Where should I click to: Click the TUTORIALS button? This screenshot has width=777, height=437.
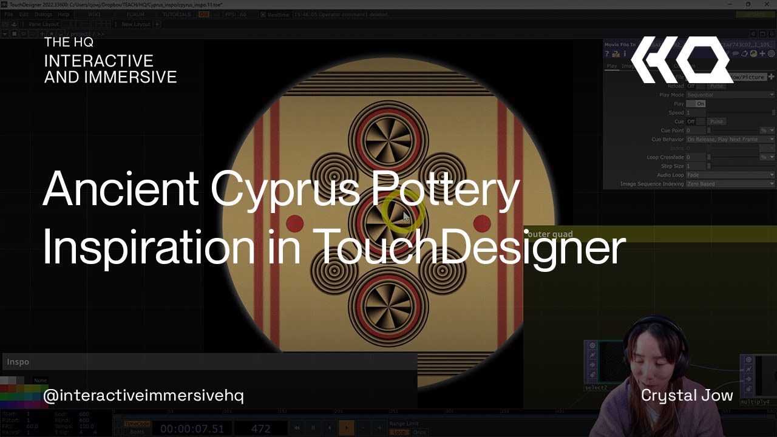(176, 14)
